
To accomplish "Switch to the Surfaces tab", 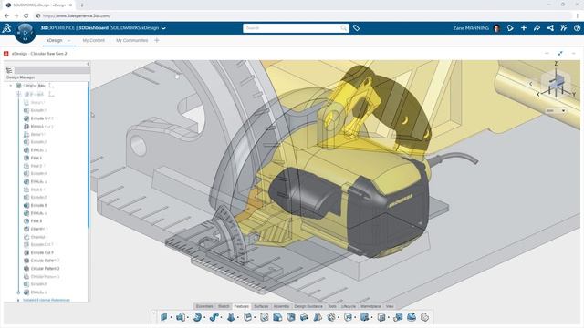I will (261, 306).
